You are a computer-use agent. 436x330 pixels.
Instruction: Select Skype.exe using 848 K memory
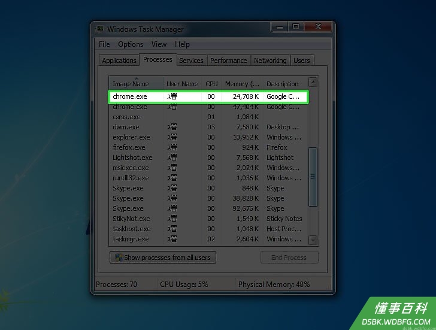coord(208,188)
